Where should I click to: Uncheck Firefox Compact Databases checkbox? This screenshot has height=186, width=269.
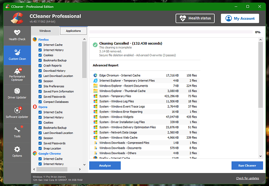pyautogui.click(x=40, y=102)
